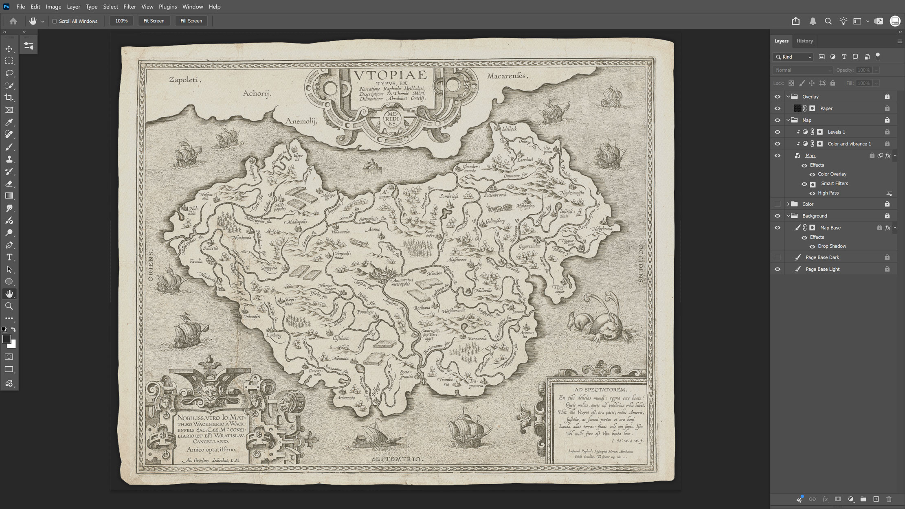Select the Spot Healing Brush tool
The width and height of the screenshot is (905, 509).
tap(9, 134)
